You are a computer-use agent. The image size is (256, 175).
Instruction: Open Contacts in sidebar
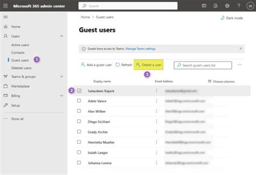pyautogui.click(x=18, y=52)
